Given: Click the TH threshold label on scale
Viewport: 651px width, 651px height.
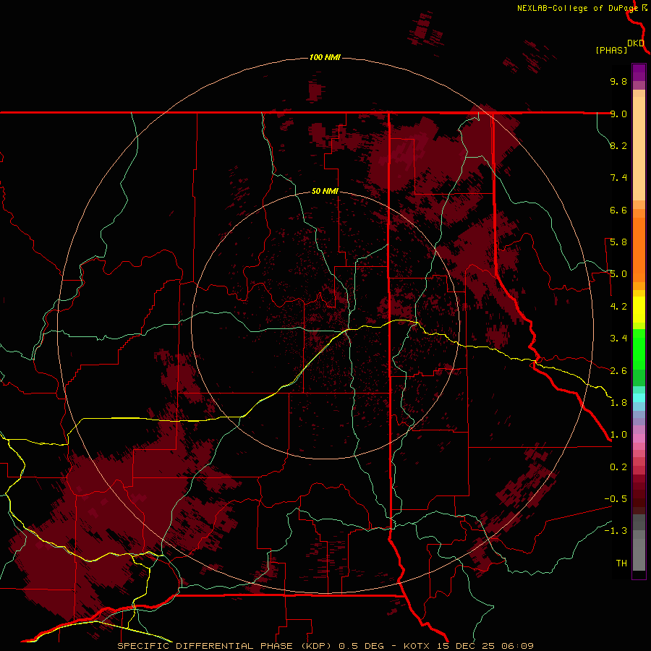Looking at the screenshot, I should [621, 563].
